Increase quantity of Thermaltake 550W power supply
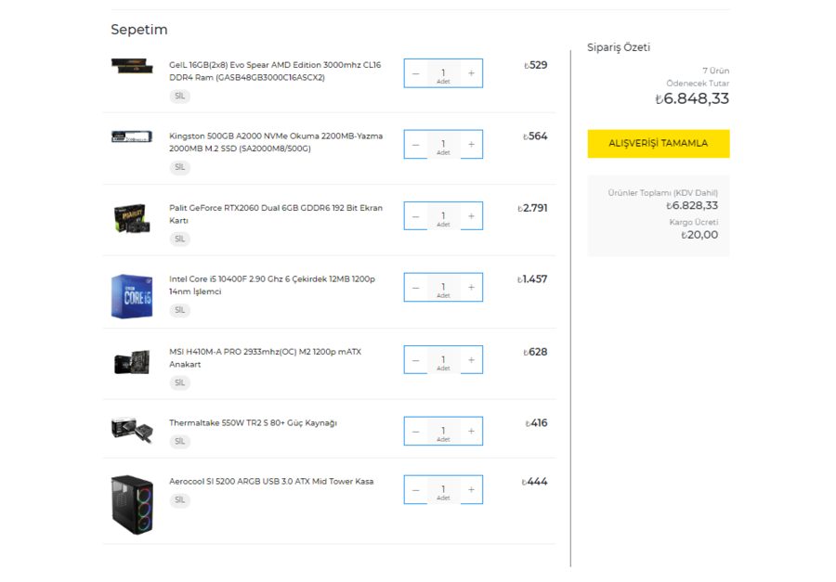Viewport: 836px width, 582px height. tap(471, 432)
